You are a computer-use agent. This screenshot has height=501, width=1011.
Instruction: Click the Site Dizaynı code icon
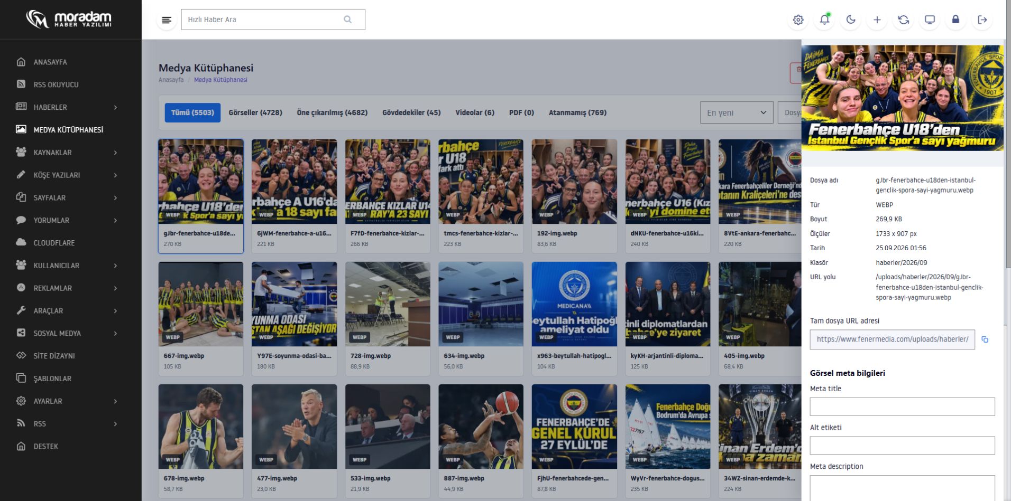[x=21, y=356]
